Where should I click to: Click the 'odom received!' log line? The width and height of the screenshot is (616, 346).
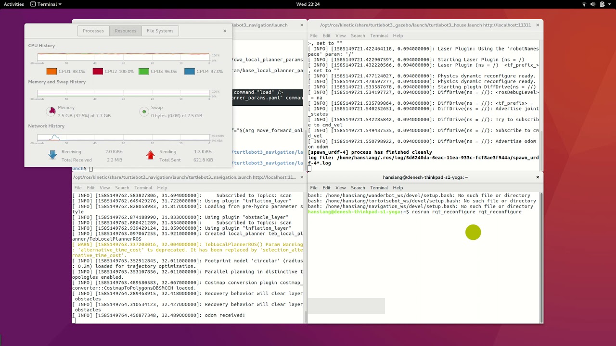[x=225, y=315]
